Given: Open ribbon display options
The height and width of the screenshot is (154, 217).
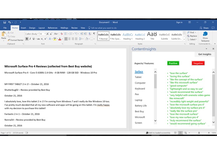Looking at the screenshot, I should [x=190, y=22].
